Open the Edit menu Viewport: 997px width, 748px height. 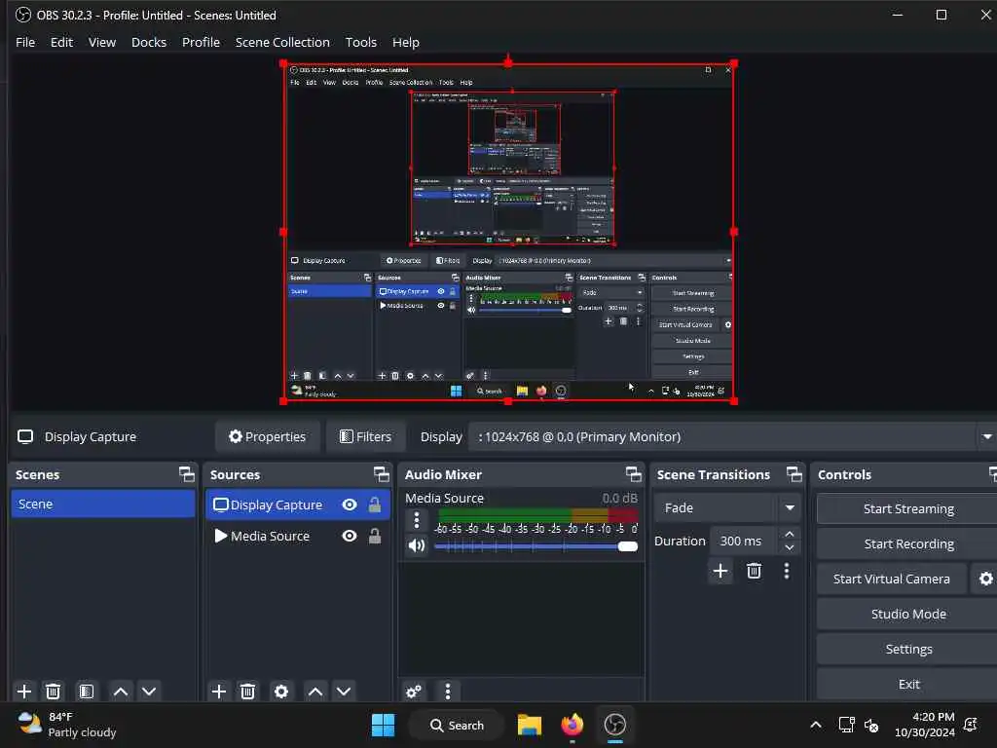coord(61,42)
